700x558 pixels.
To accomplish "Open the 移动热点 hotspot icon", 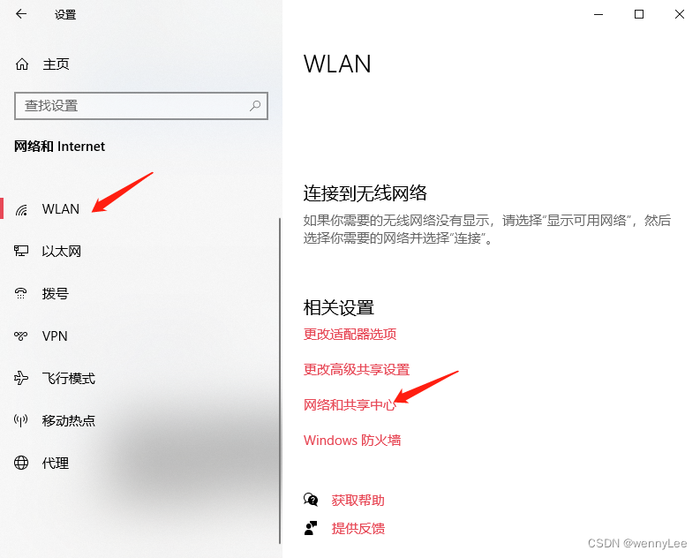I will tap(21, 420).
